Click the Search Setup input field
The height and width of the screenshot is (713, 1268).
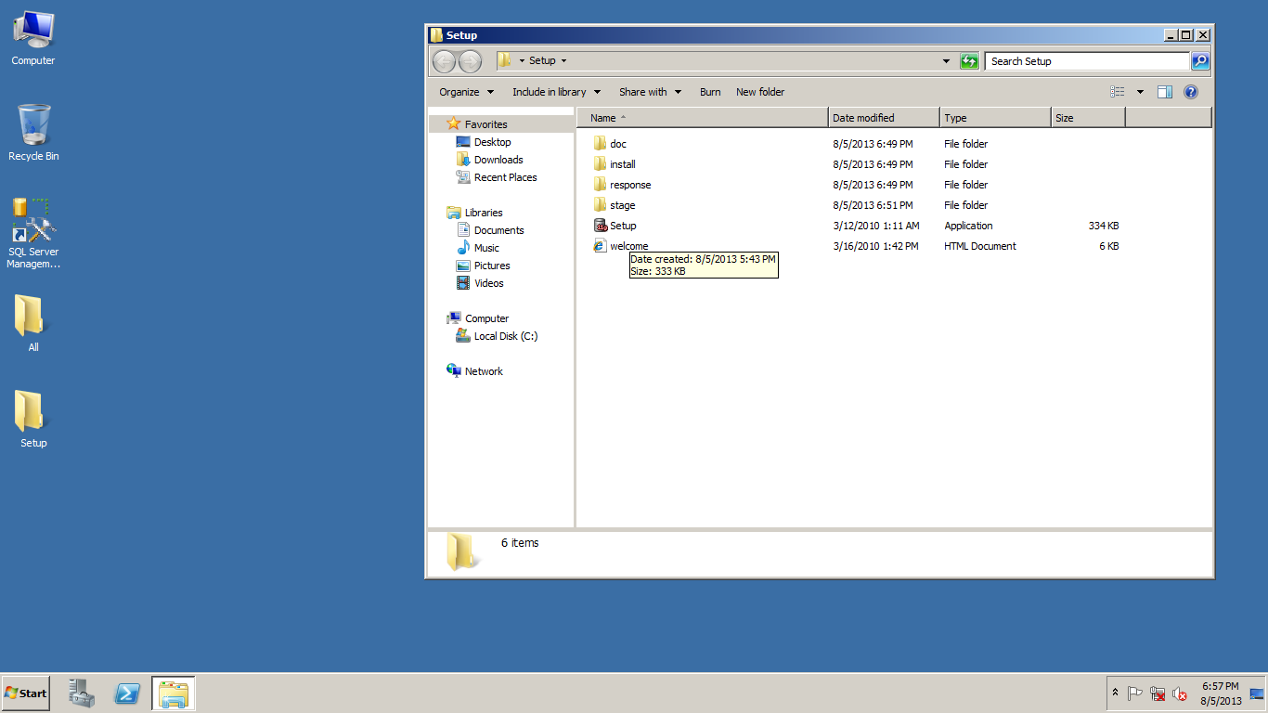[x=1086, y=61]
